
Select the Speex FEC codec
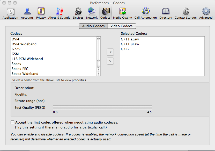(x=54, y=69)
